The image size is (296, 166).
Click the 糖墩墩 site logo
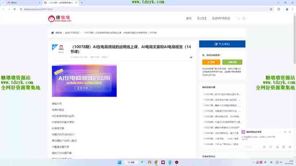[60, 18]
